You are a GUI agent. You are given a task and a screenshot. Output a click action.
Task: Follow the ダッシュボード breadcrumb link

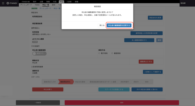pos(45,8)
